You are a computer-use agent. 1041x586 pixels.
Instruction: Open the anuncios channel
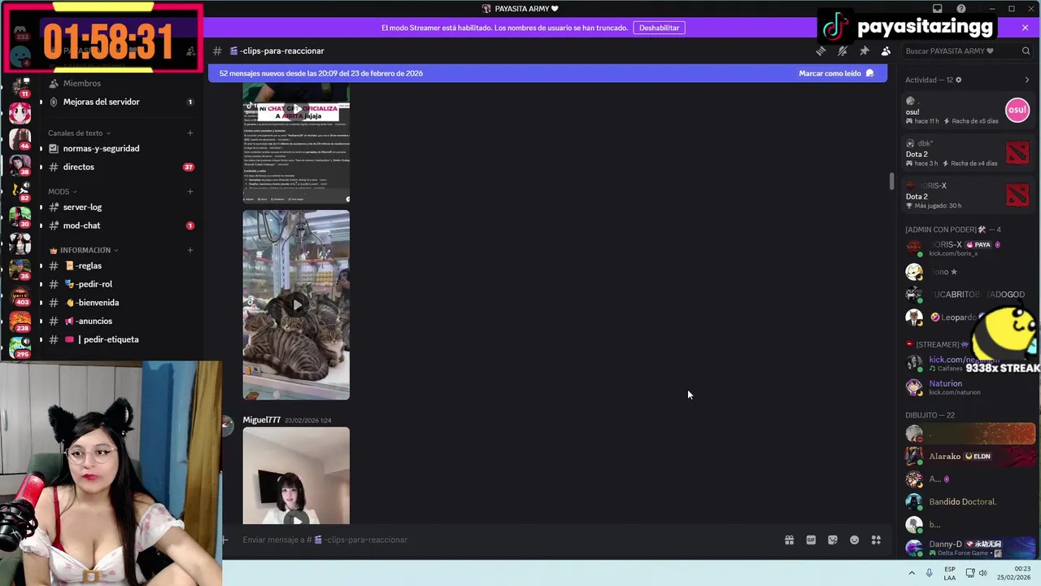(122, 321)
